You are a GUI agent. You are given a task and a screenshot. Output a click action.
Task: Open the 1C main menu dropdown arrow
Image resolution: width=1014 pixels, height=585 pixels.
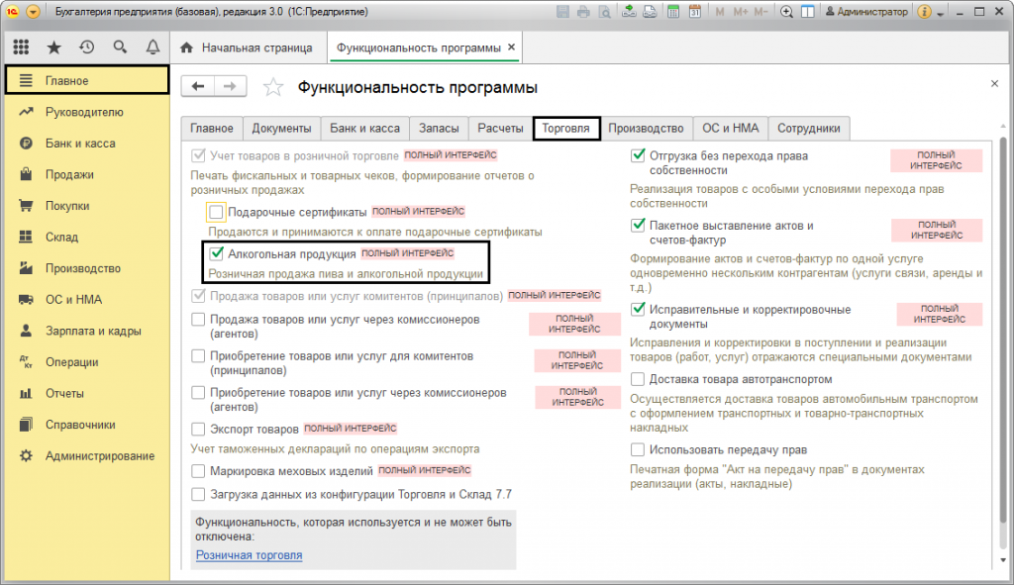point(34,12)
